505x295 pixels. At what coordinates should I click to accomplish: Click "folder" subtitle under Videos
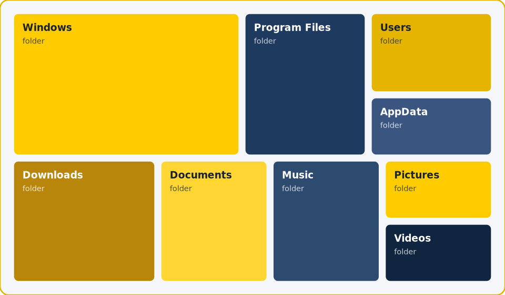point(405,251)
